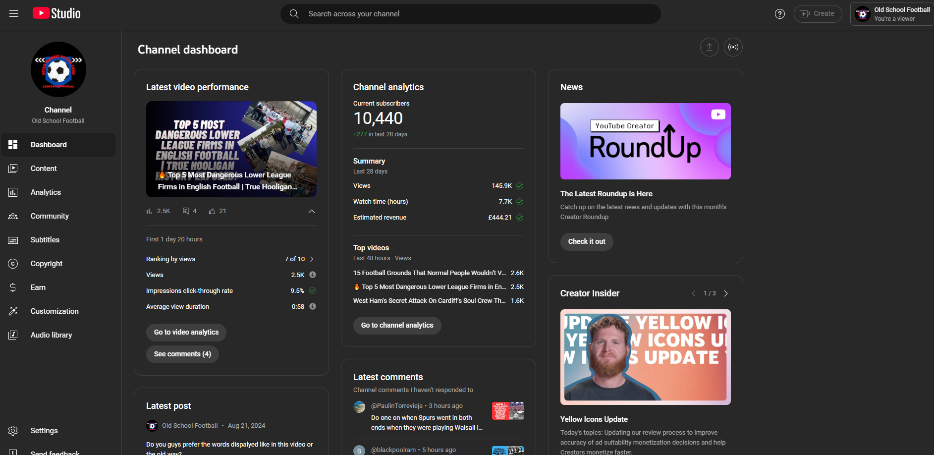Open Settings in the sidebar
This screenshot has width=934, height=455.
coord(58,431)
